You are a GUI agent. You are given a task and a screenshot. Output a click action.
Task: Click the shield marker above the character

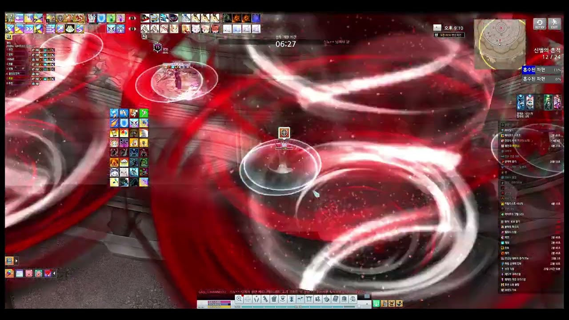284,132
